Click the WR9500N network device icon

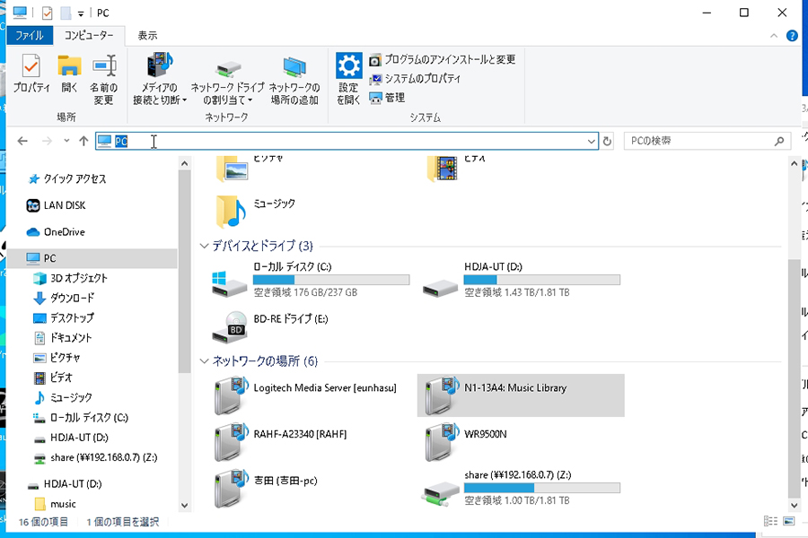coord(442,440)
